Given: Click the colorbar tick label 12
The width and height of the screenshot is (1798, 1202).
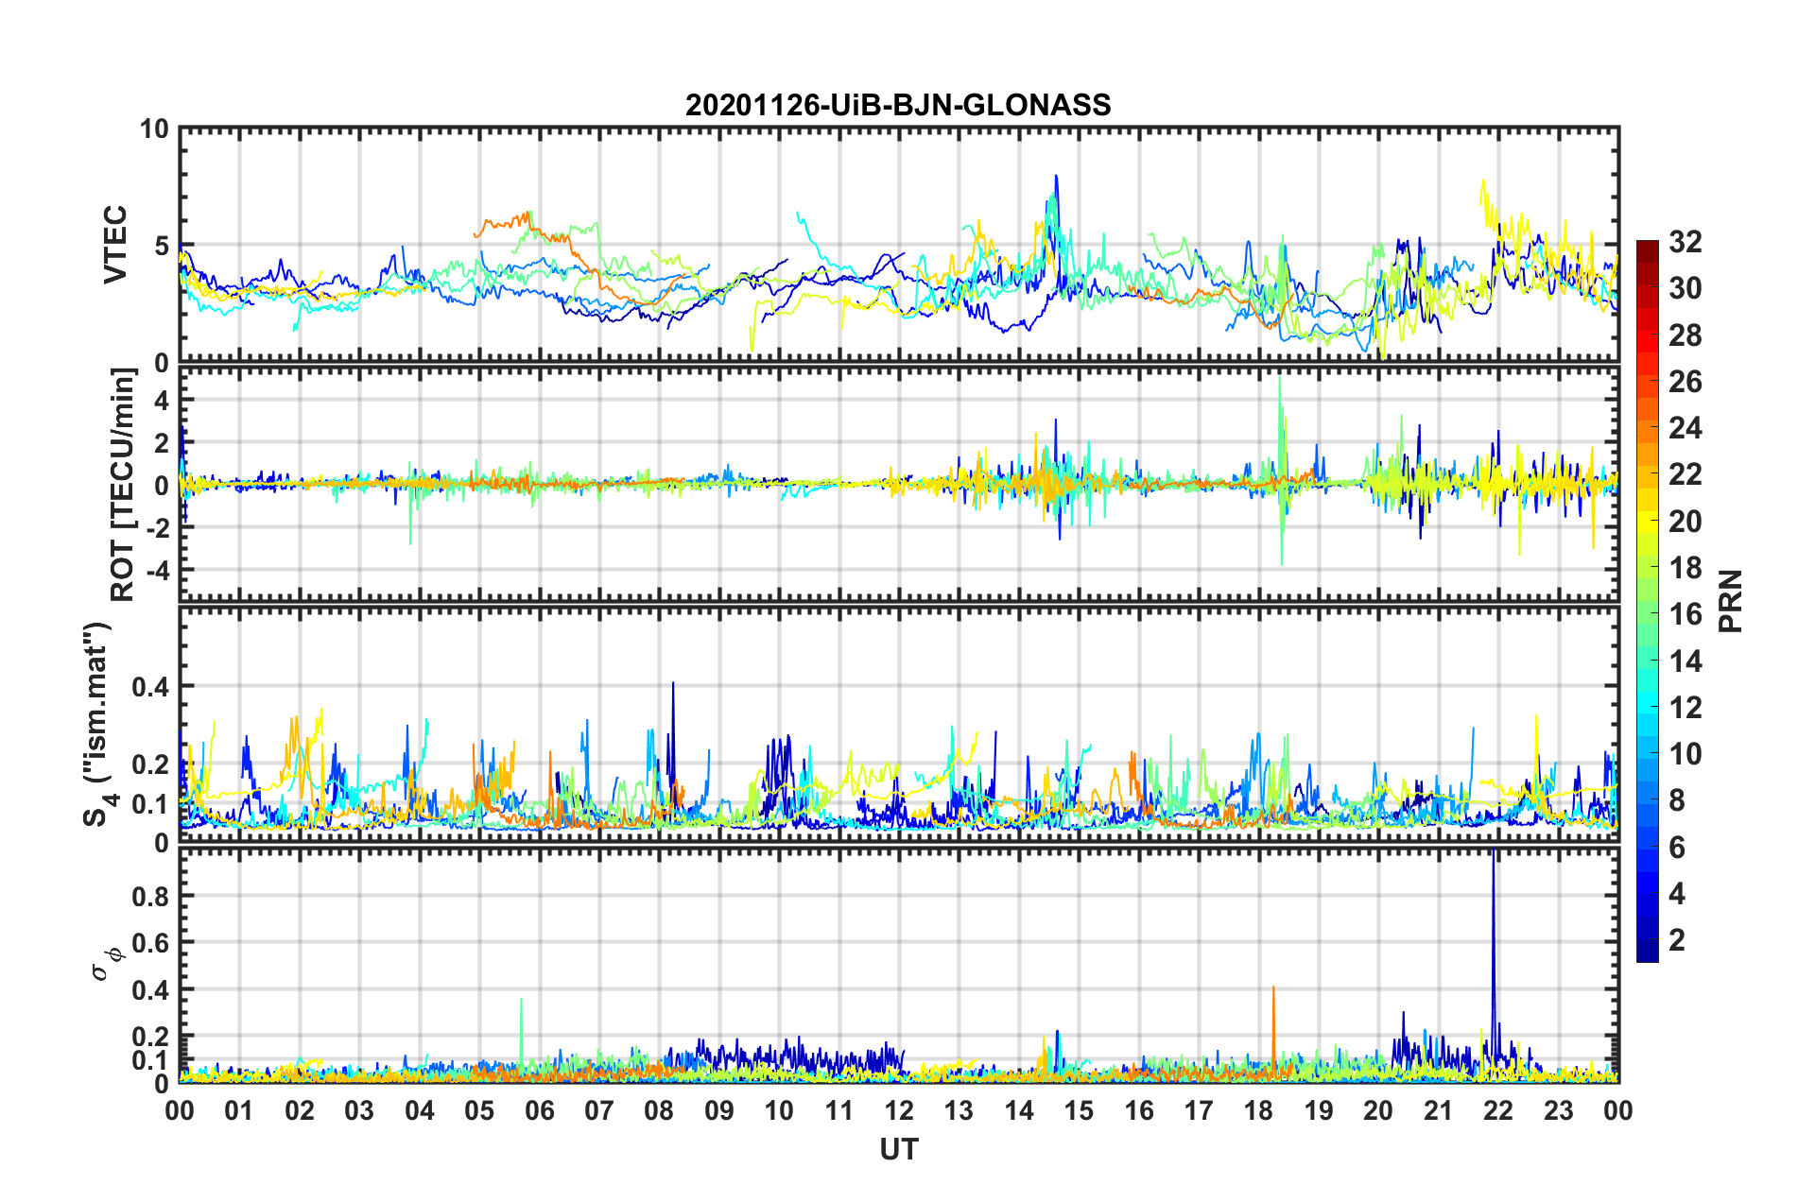Looking at the screenshot, I should point(1685,708).
